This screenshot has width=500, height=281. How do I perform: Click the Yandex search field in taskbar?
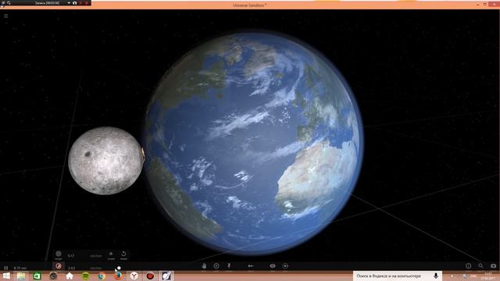(393, 276)
